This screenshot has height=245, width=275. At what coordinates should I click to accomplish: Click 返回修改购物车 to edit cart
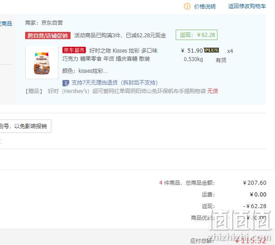(247, 6)
